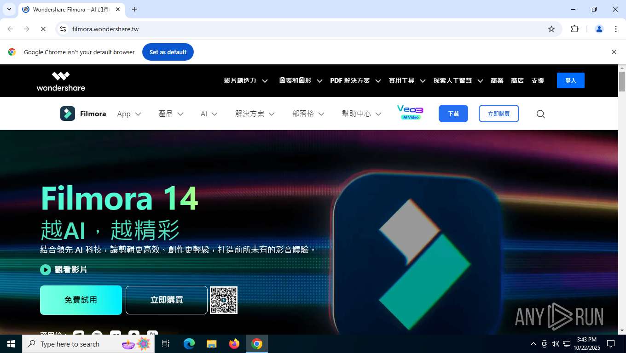Expand the 影片創造力 menu

246,80
